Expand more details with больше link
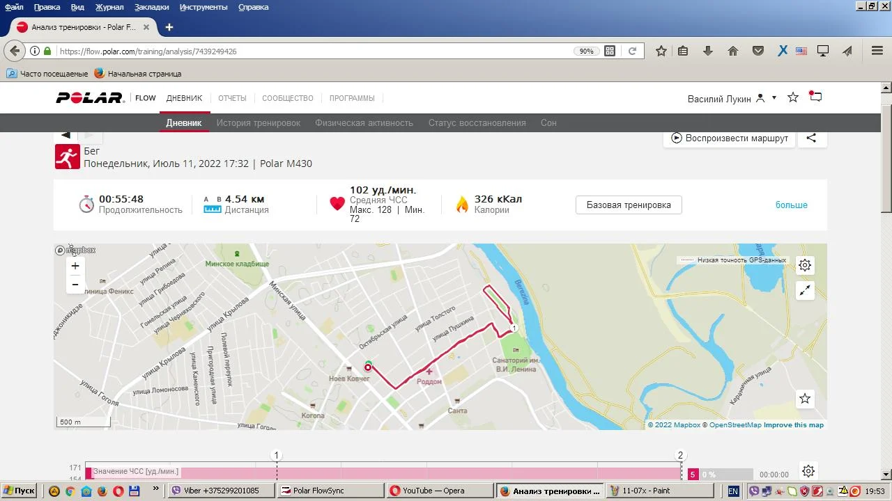Screen dimensions: 892x501 click(791, 205)
